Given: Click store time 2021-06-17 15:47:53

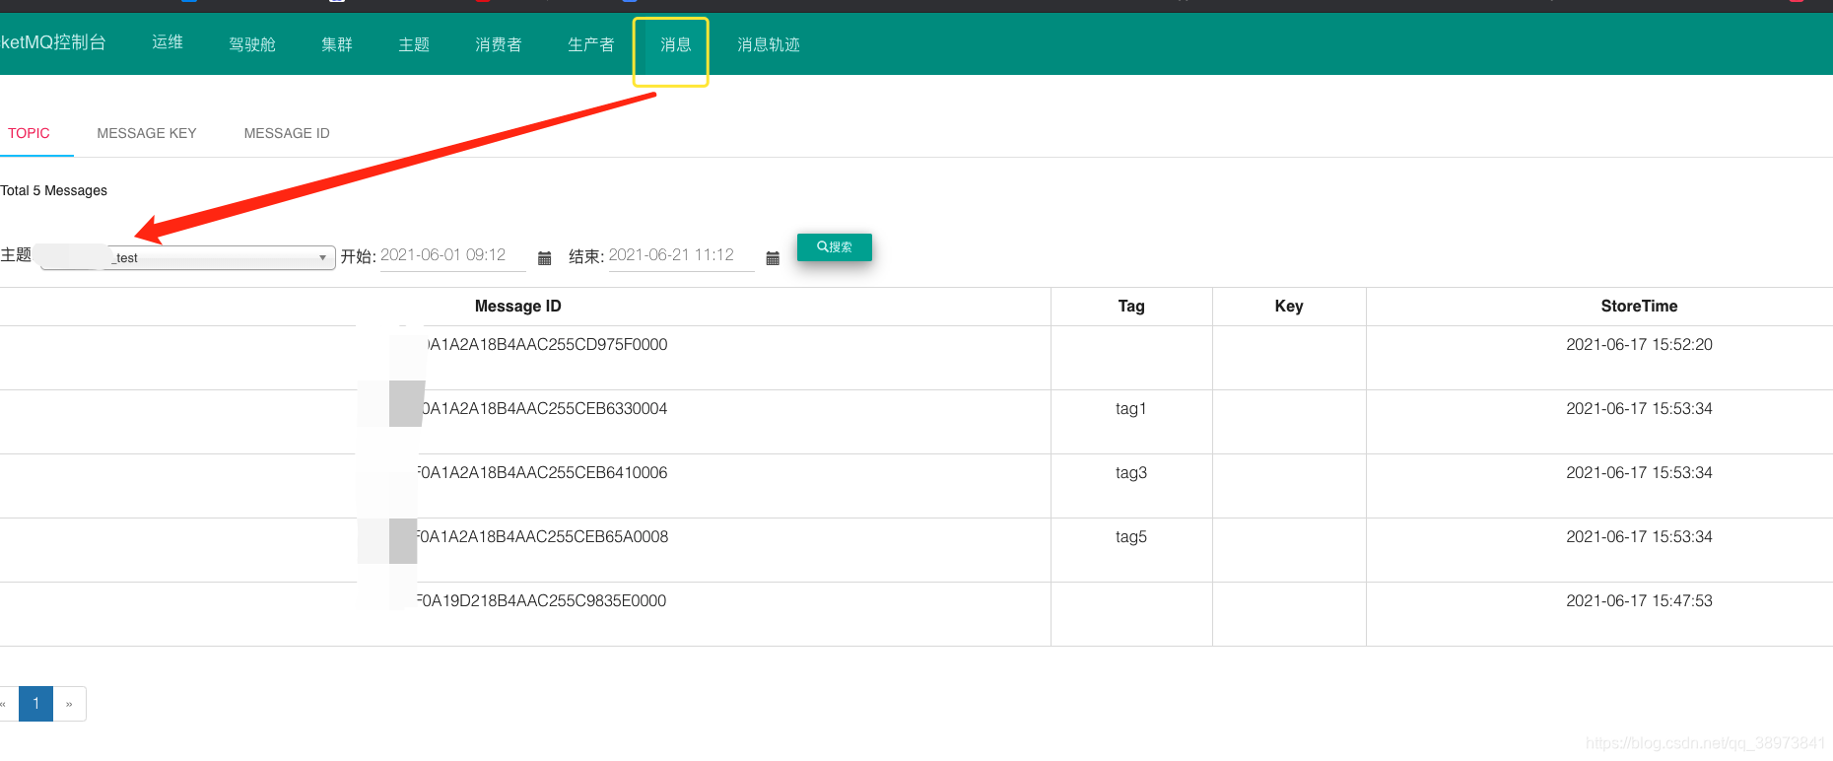Looking at the screenshot, I should click(1640, 601).
